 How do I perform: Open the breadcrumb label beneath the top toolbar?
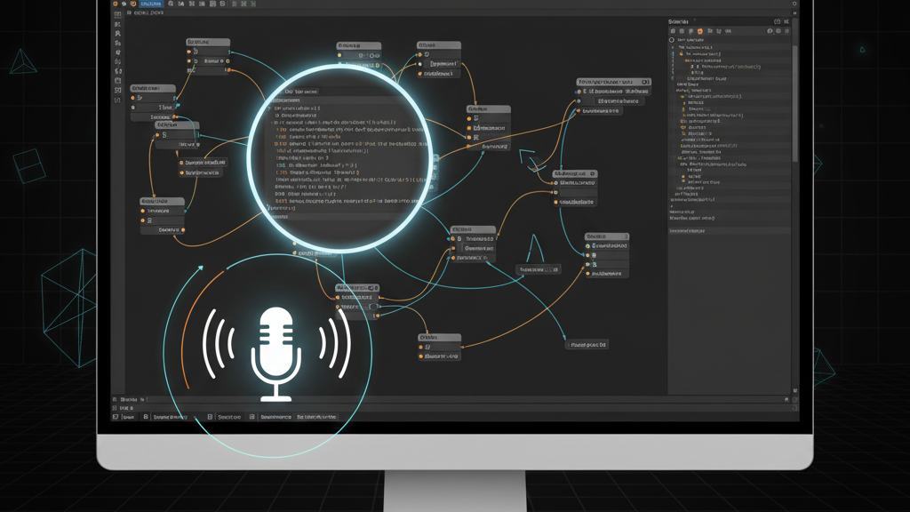pyautogui.click(x=146, y=13)
